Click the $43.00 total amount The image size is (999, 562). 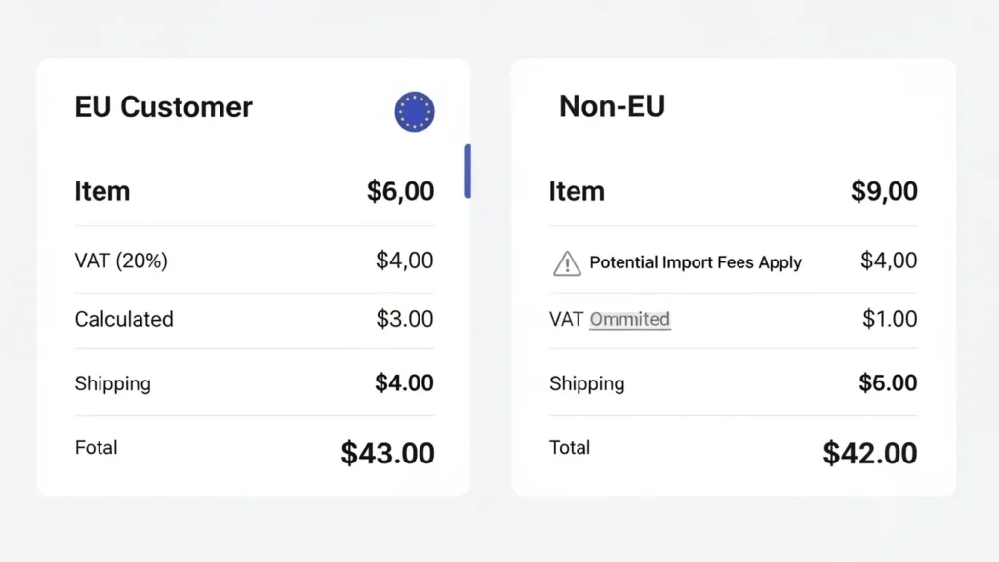tap(387, 453)
